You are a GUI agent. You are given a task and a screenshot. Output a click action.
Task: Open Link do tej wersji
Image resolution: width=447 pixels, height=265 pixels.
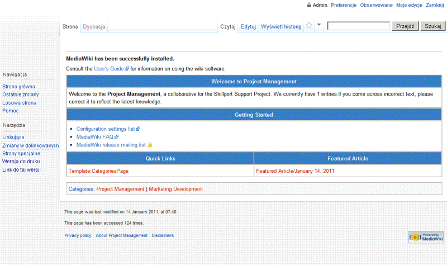[21, 170]
